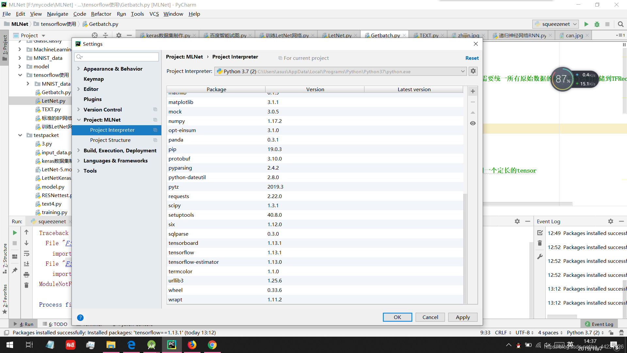Click the interpreter settings gear icon
This screenshot has height=353, width=627.
coord(473,71)
